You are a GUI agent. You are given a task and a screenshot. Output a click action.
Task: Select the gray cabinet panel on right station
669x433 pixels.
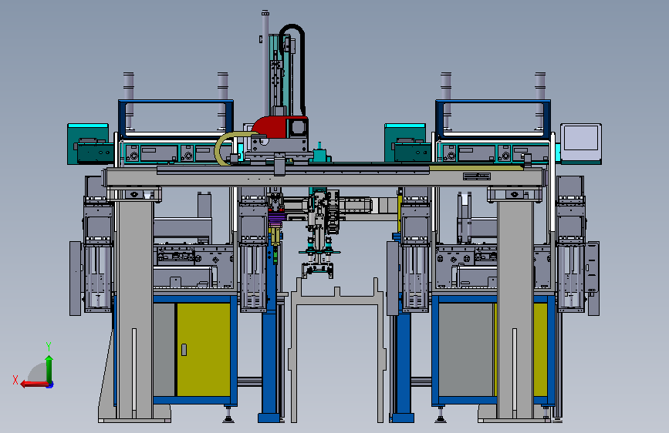pyautogui.click(x=466, y=349)
